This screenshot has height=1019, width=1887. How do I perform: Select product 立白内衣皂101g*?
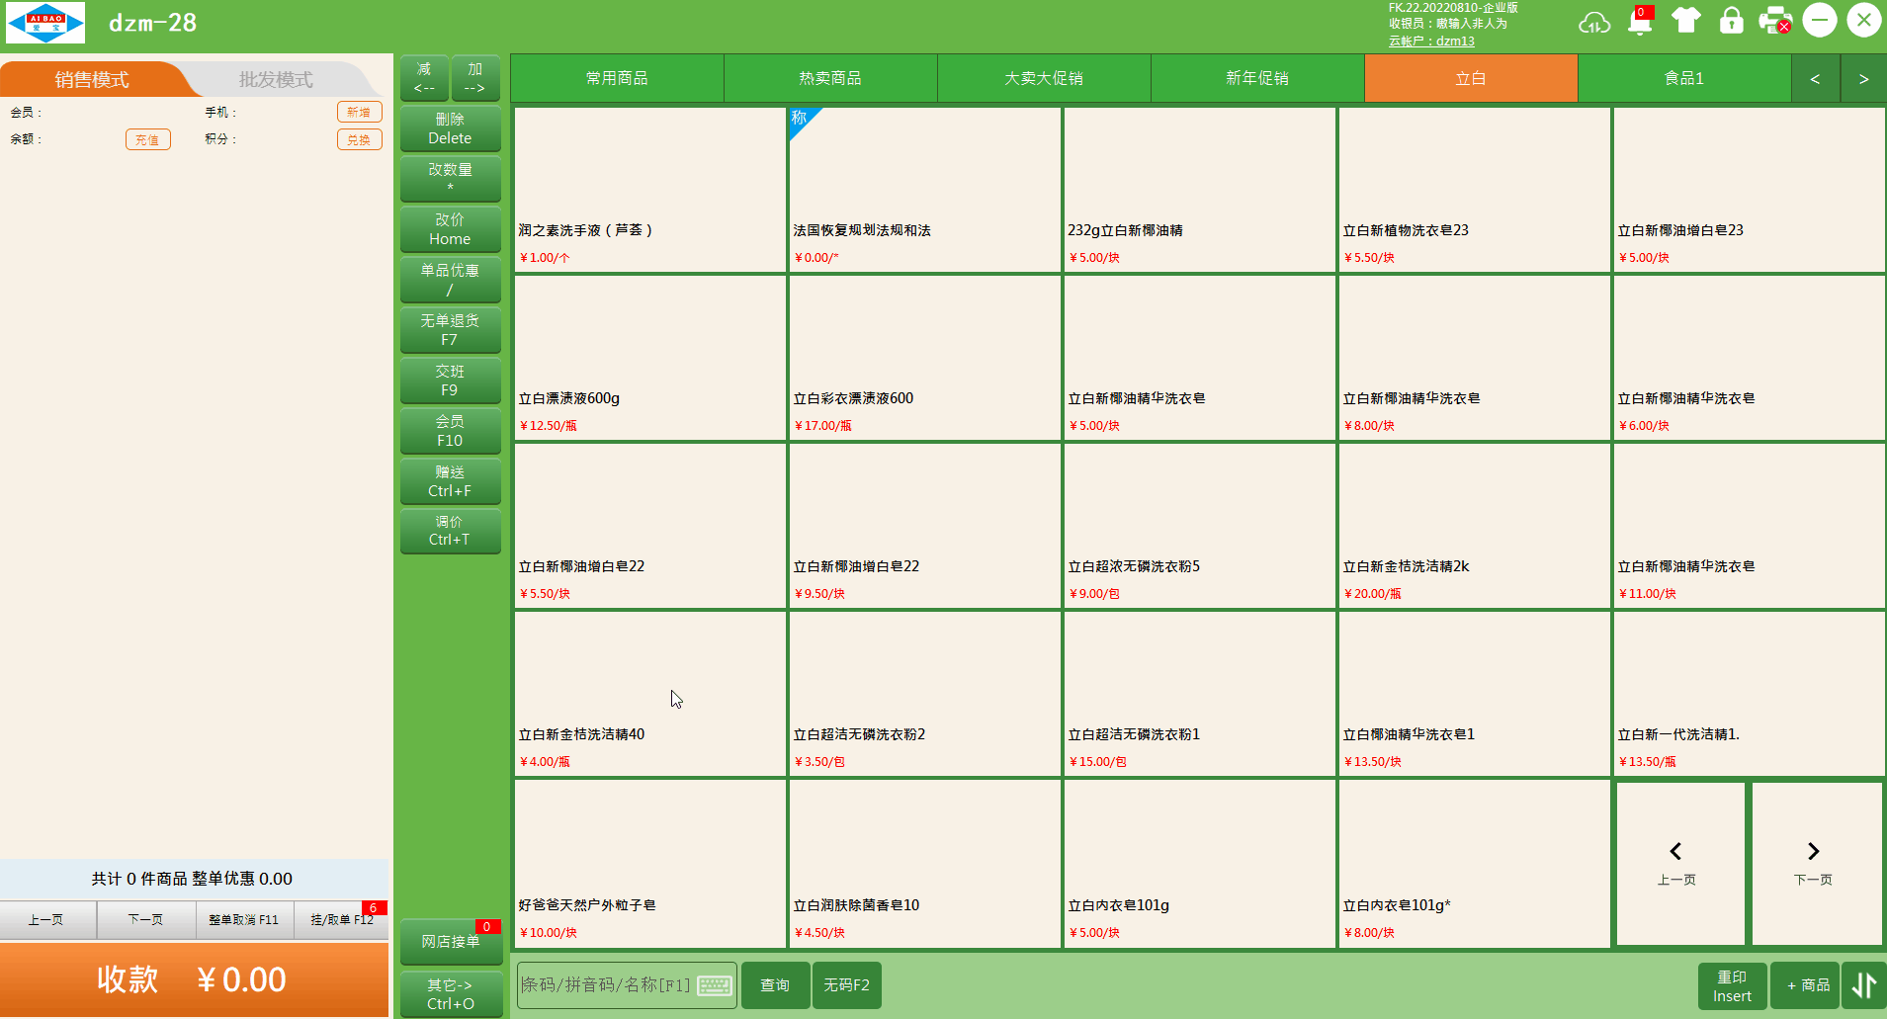click(1474, 864)
